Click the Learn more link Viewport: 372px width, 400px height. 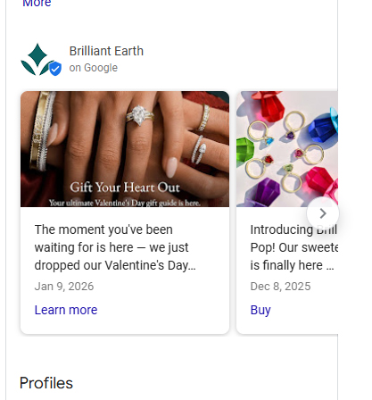tap(66, 310)
